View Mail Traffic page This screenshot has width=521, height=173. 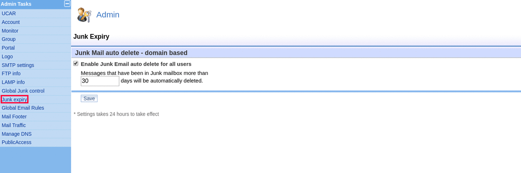[14, 125]
